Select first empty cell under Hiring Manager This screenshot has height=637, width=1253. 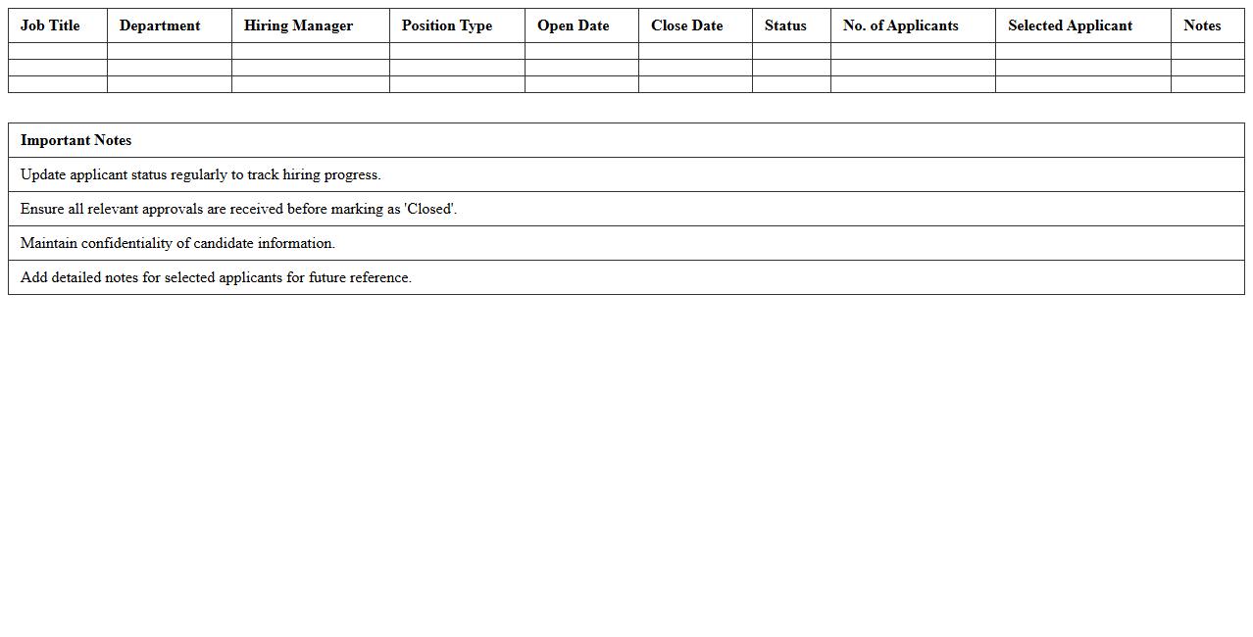310,51
